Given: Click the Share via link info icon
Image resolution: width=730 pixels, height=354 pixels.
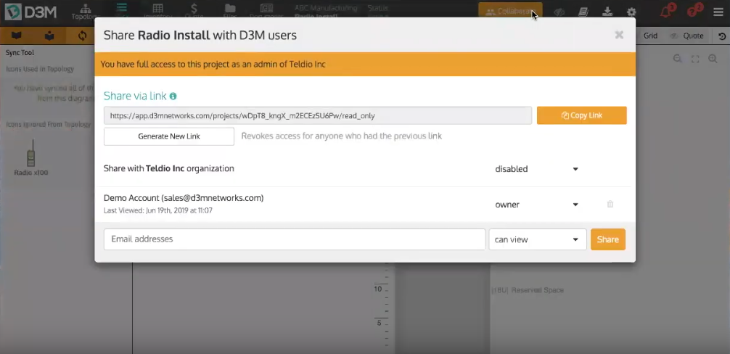Looking at the screenshot, I should (x=173, y=96).
